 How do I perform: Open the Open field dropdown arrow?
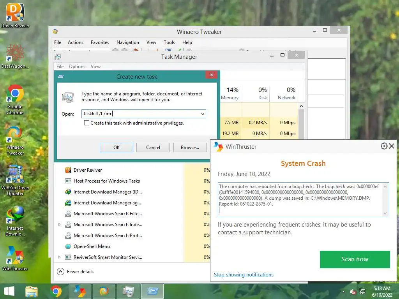(203, 114)
